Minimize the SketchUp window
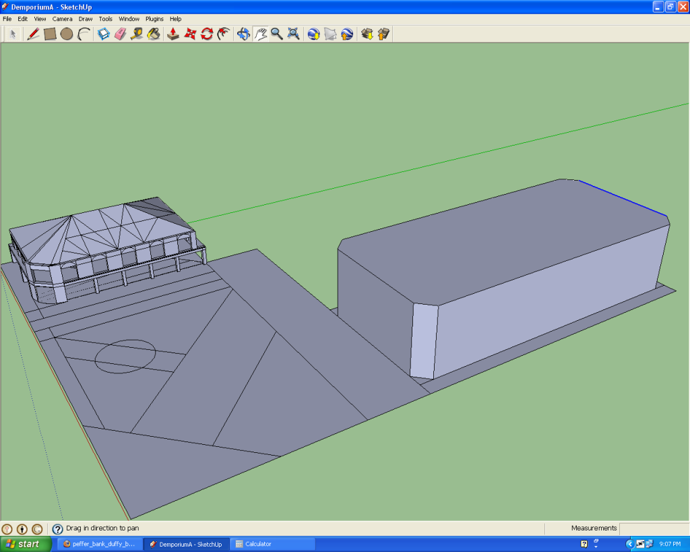Screen dimensions: 690x552 (658, 7)
